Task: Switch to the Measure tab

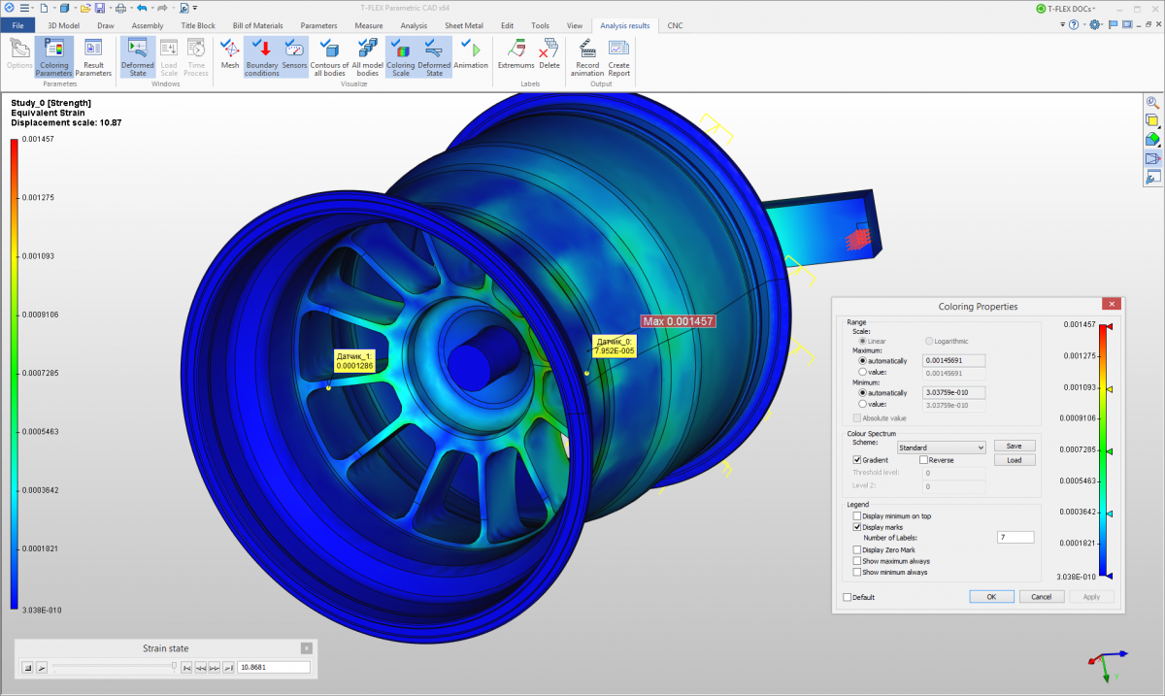Action: [x=369, y=25]
